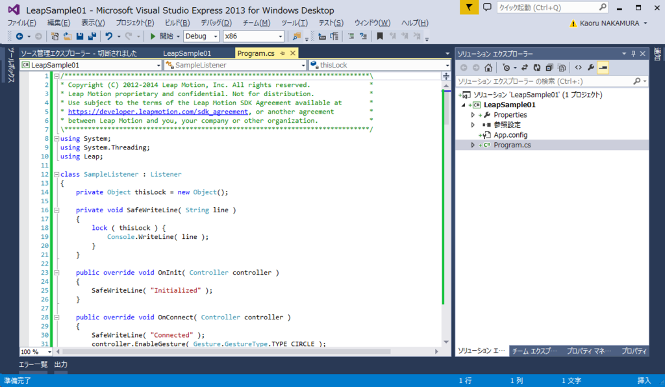Open the ツールボックス side panel

point(12,65)
